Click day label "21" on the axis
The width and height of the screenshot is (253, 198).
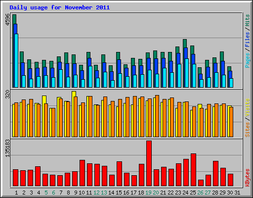(163, 193)
